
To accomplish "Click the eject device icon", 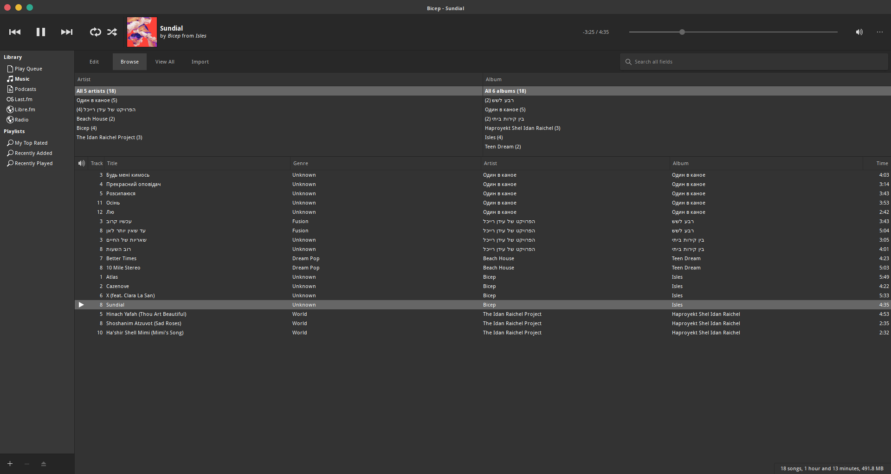I will [44, 464].
